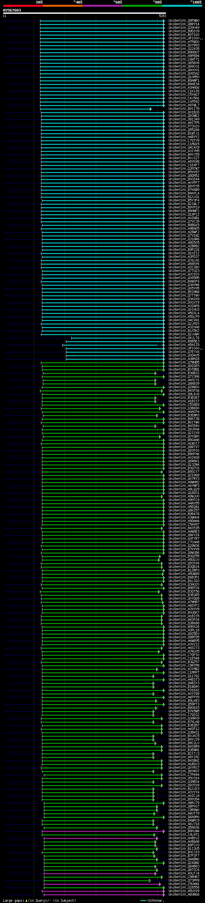The image size is (205, 903).
Task: Click the green alignment bar of UniRef100_B3QR22
Action: tap(100, 373)
